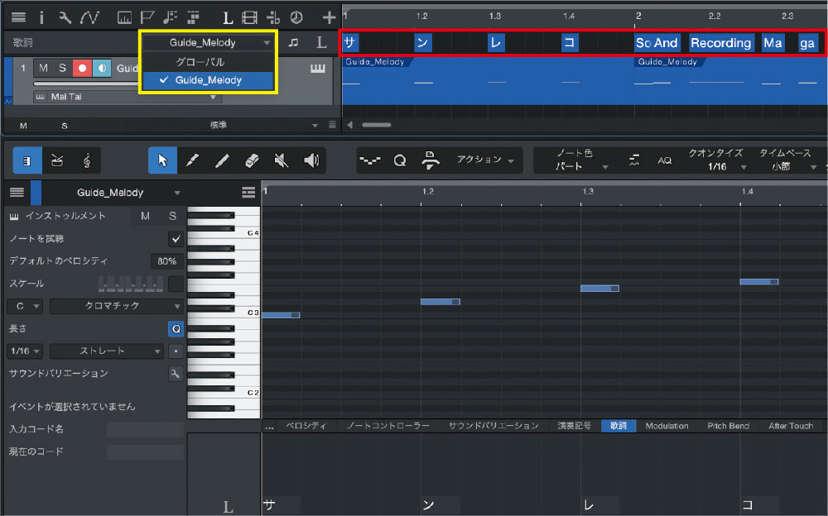Viewport: 828px width, 516px height.
Task: Click the Q quantize button in the editor toolbar
Action: 400,160
